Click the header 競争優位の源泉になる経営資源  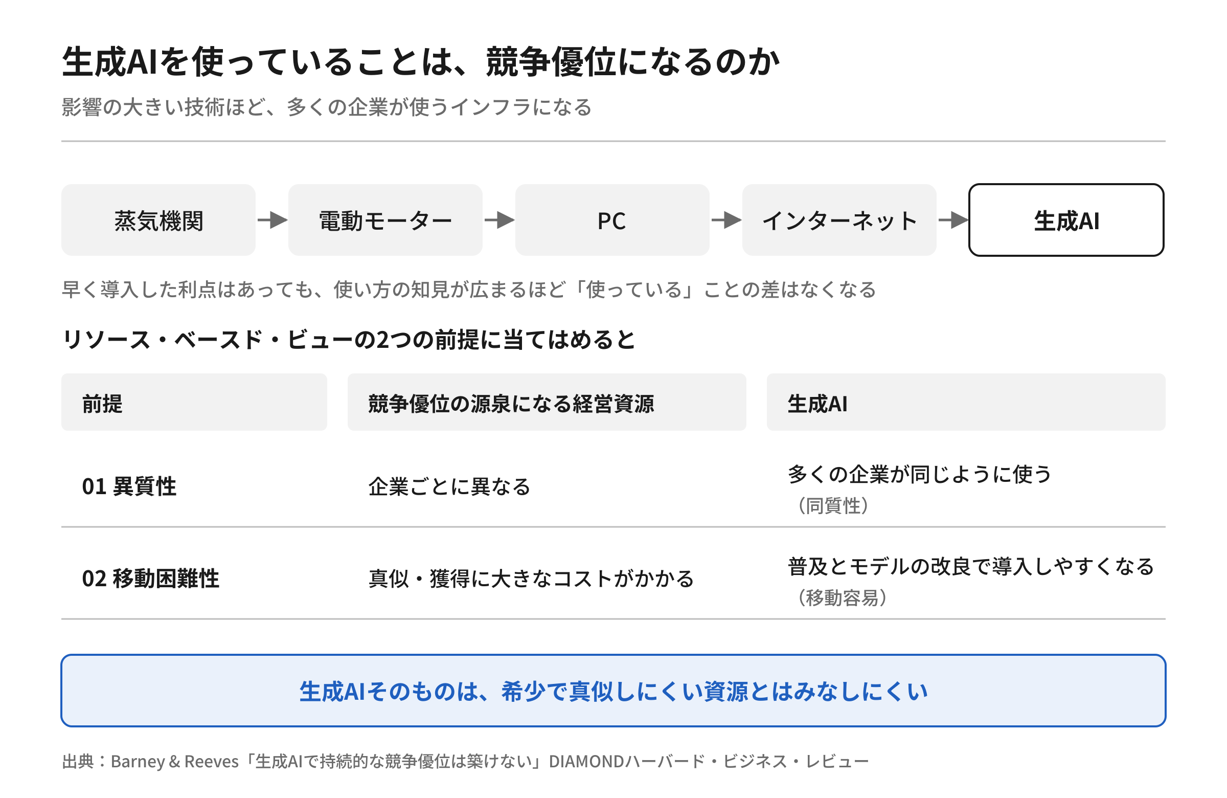547,403
